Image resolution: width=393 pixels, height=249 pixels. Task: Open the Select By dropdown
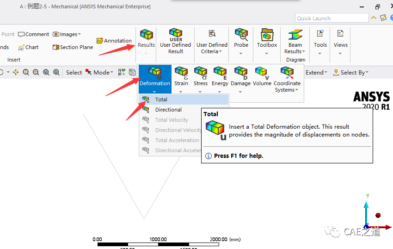(350, 73)
